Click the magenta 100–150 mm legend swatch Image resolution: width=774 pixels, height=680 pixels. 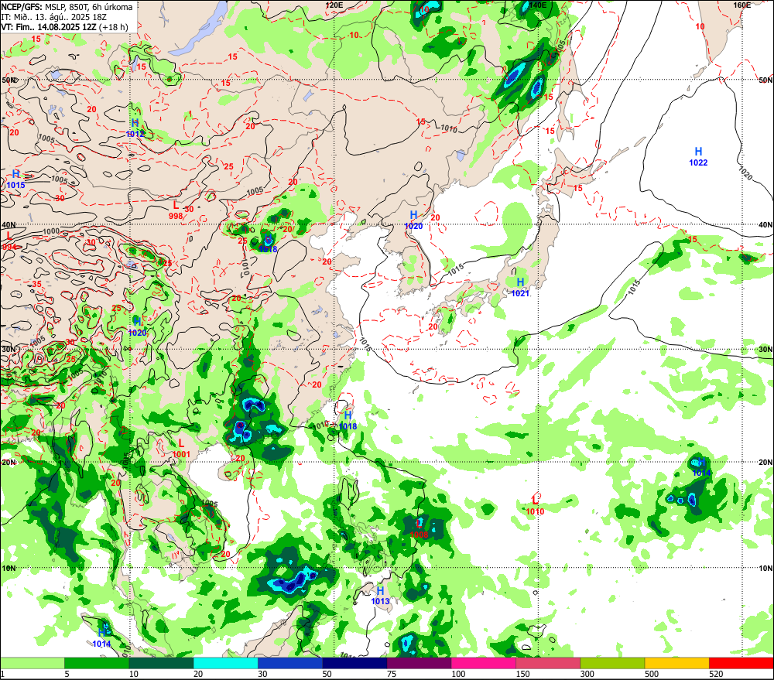coord(483,663)
